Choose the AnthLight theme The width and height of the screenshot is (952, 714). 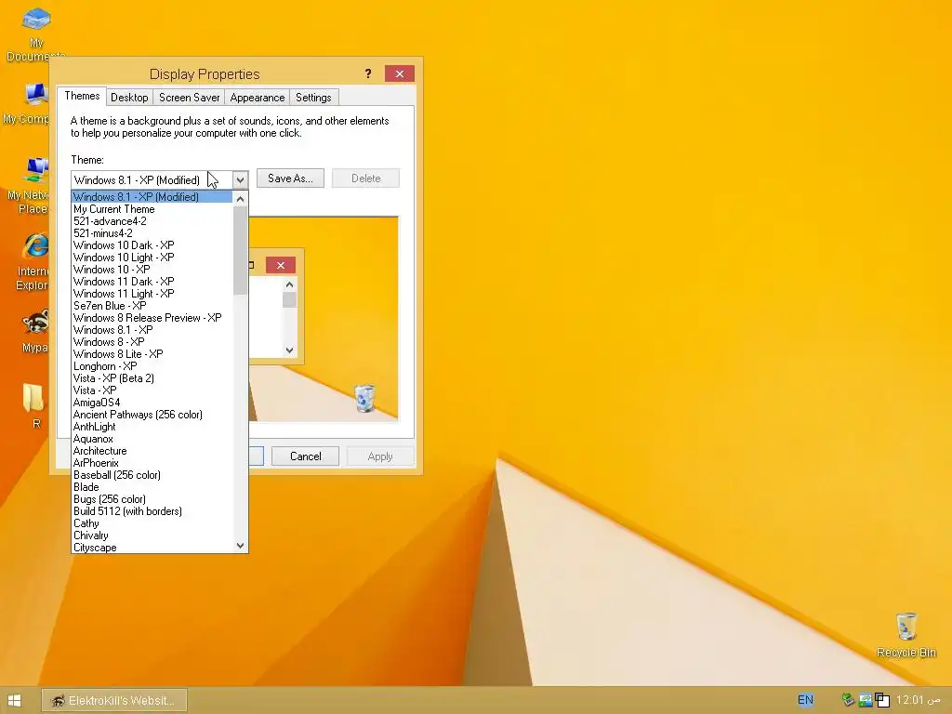point(152,427)
